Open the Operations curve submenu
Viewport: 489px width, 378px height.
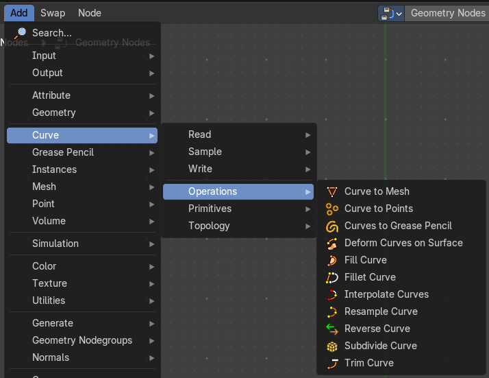(x=238, y=191)
